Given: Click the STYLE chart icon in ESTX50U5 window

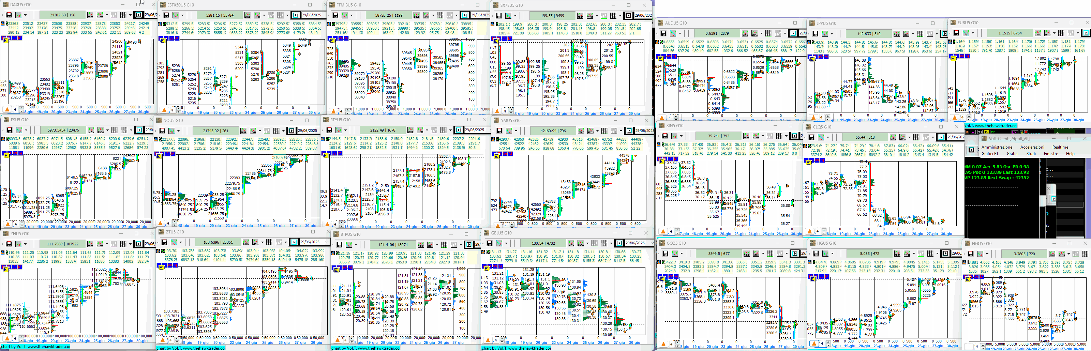Looking at the screenshot, I should [257, 15].
